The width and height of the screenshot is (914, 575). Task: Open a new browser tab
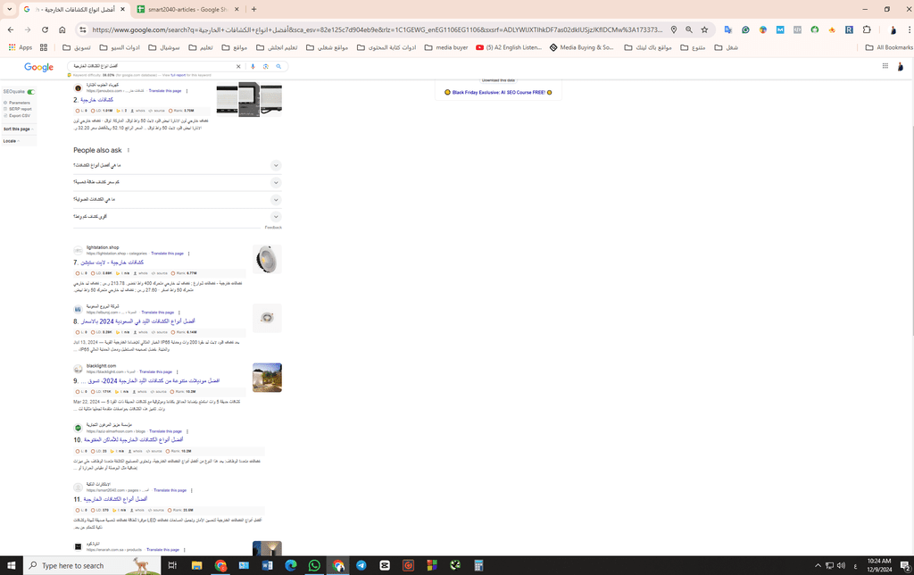(x=253, y=9)
